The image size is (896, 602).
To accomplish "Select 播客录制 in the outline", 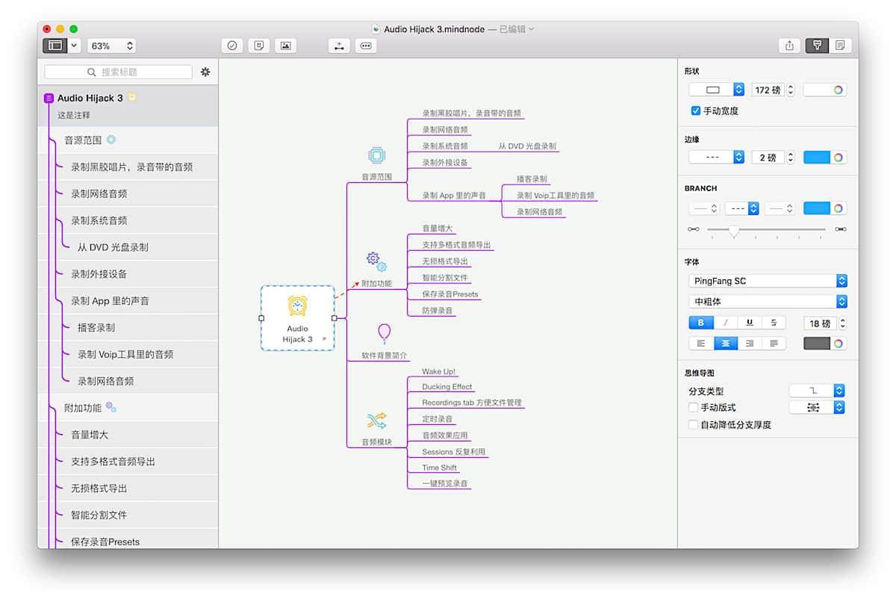I will coord(96,327).
